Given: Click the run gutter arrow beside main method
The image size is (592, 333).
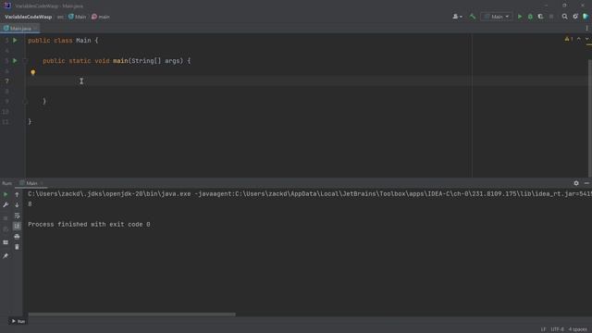Looking at the screenshot, I should 15,60.
